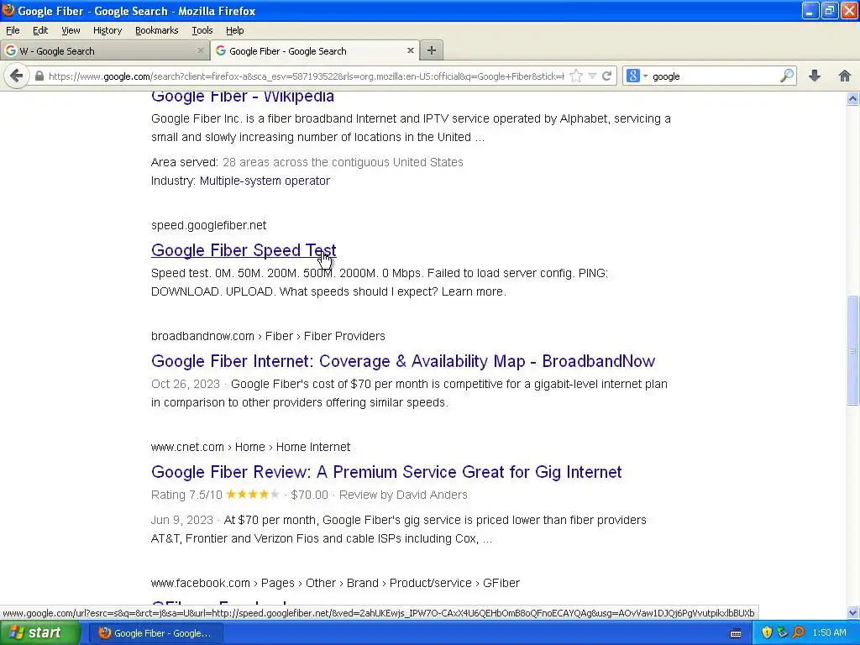Open the View menu

tap(71, 31)
